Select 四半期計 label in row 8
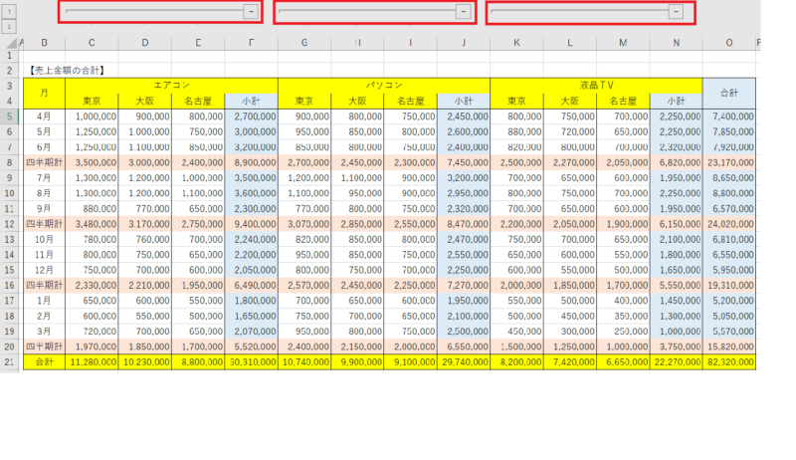 (x=44, y=162)
